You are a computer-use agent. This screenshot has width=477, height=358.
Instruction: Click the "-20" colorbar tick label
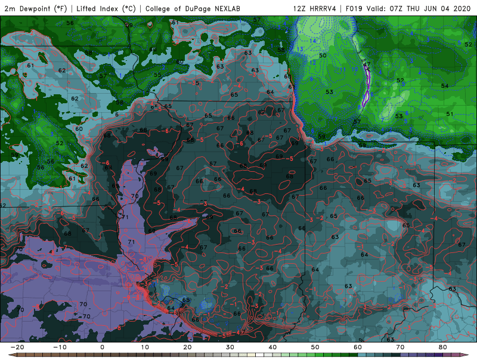click(x=17, y=347)
